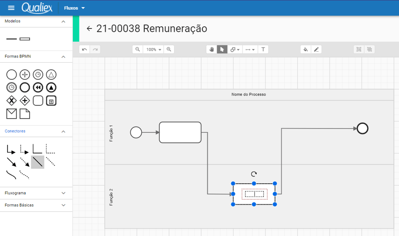399x236 pixels.
Task: Open the 100% zoom level dropdown
Action: coord(154,49)
